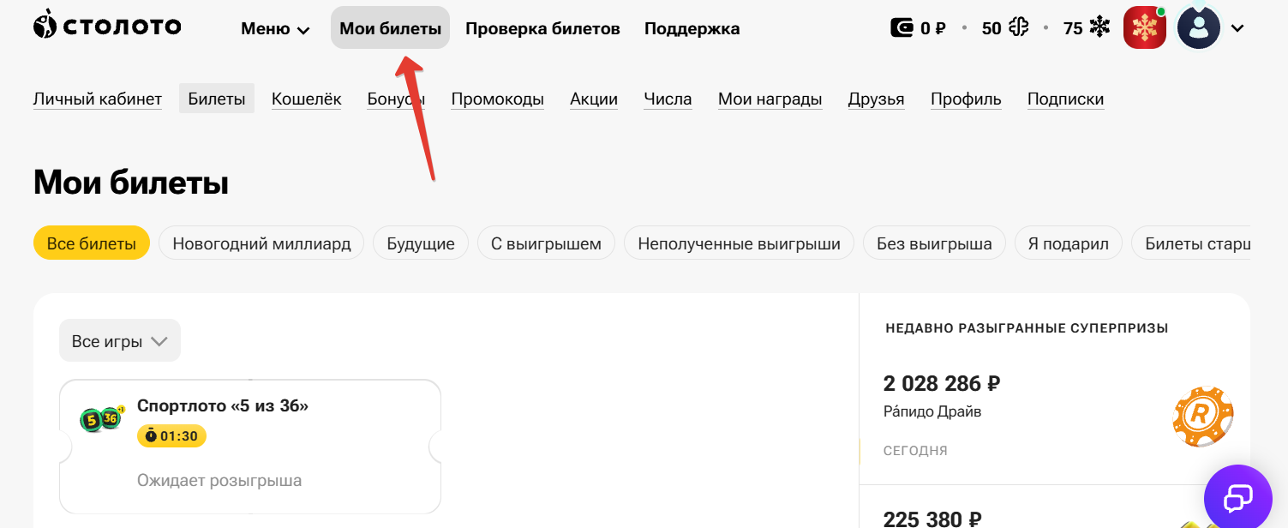
Task: Open the Проверка билетов menu item
Action: click(x=542, y=27)
